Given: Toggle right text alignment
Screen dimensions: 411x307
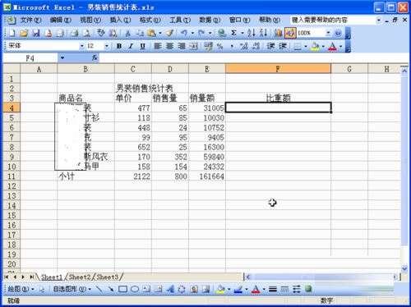Looking at the screenshot, I should coord(182,46).
